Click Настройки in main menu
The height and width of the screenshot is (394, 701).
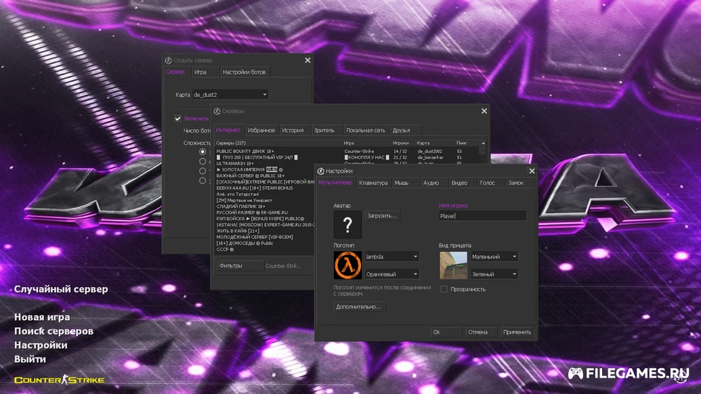[41, 345]
